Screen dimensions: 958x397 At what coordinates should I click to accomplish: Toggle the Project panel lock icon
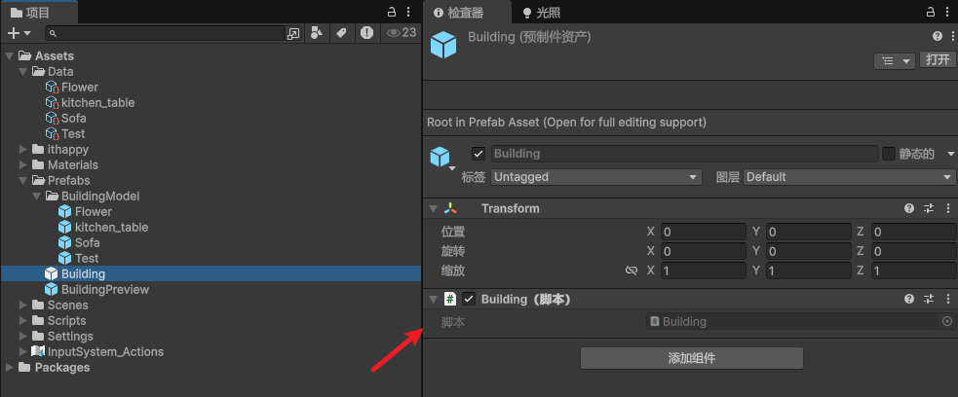392,12
